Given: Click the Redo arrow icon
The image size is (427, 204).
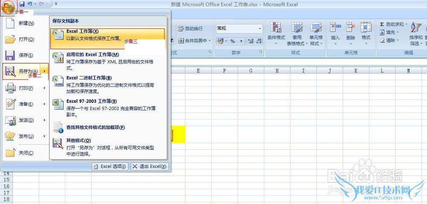Looking at the screenshot, I should [x=42, y=4].
